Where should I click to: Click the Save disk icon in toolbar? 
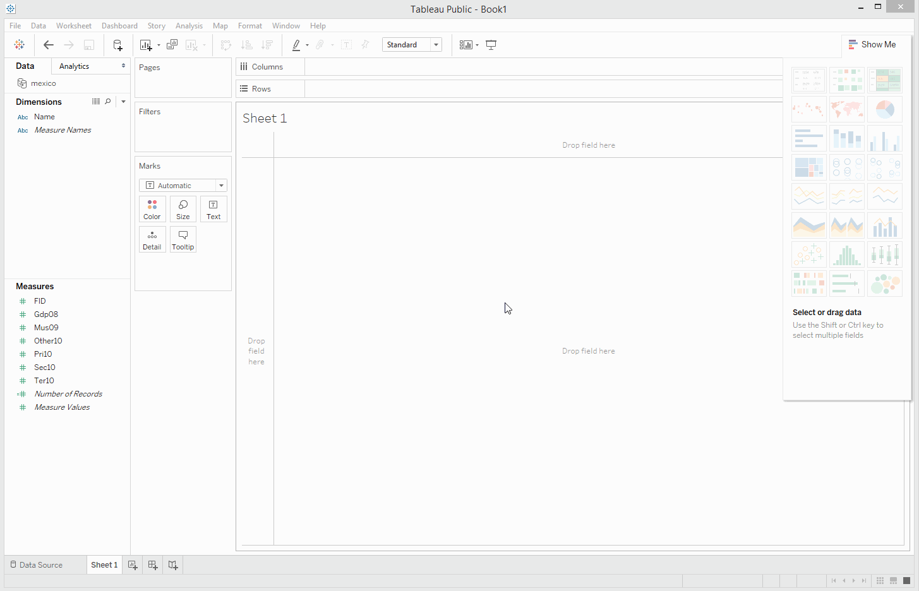89,45
